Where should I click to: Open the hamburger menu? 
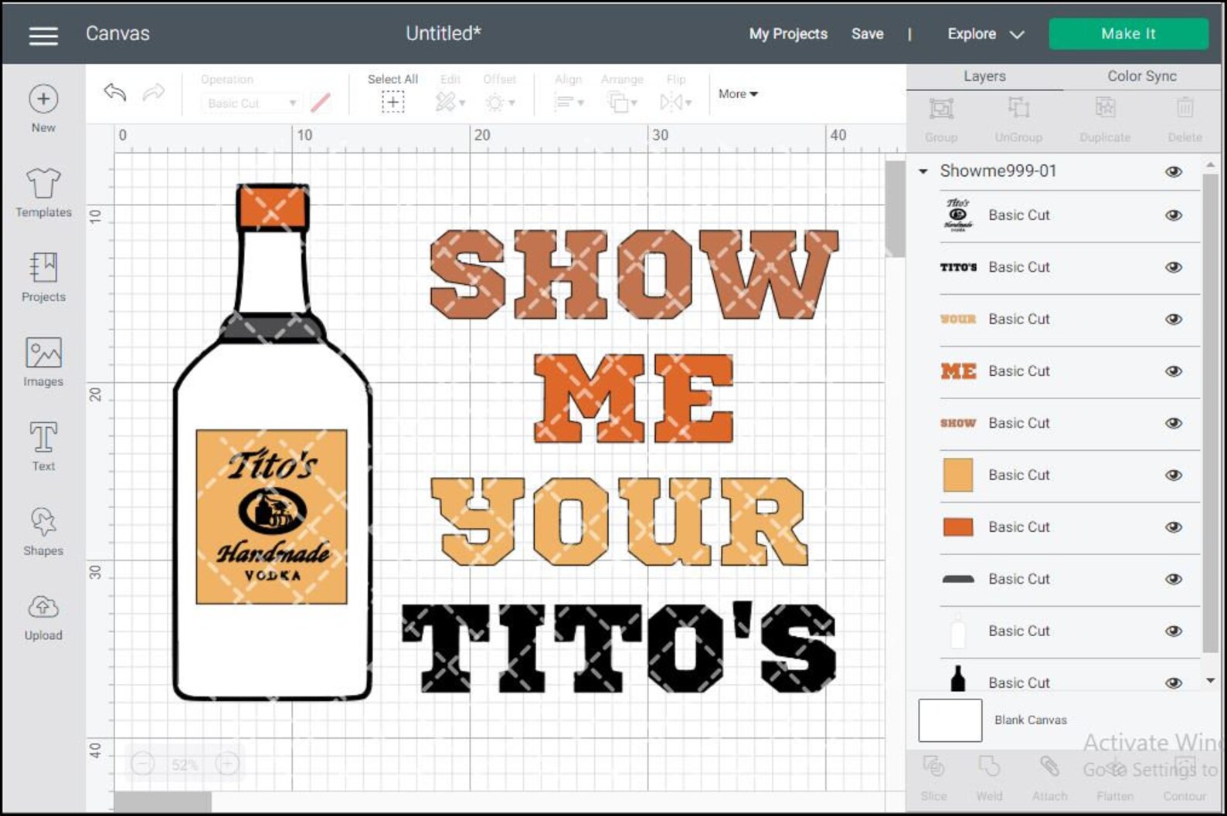coord(43,36)
